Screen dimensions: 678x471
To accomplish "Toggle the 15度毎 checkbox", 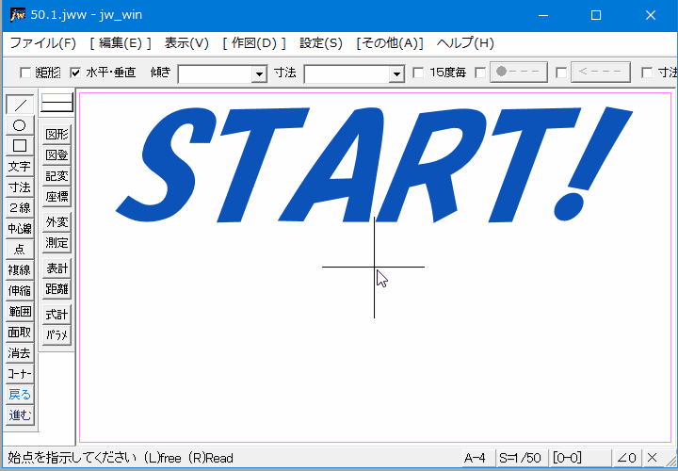I will (x=419, y=73).
